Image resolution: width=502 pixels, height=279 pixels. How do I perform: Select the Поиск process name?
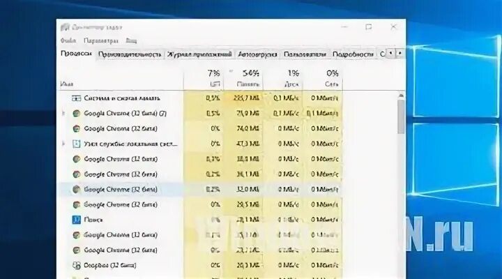coord(93,220)
